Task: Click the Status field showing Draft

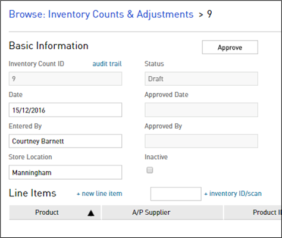Action: (201, 79)
